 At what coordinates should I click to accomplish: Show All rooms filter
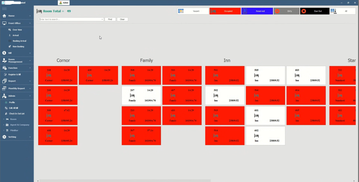(343, 11)
